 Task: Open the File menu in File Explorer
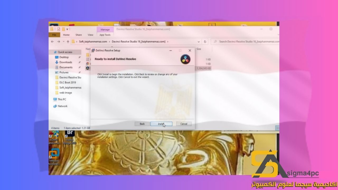click(x=54, y=35)
